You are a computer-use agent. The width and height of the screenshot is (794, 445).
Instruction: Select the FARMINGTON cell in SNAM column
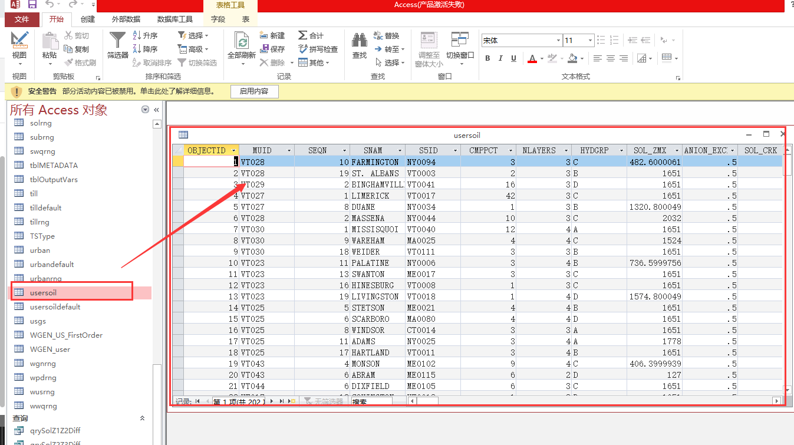point(377,162)
